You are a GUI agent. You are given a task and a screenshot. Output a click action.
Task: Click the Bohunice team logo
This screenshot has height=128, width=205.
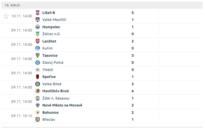[x=38, y=113]
